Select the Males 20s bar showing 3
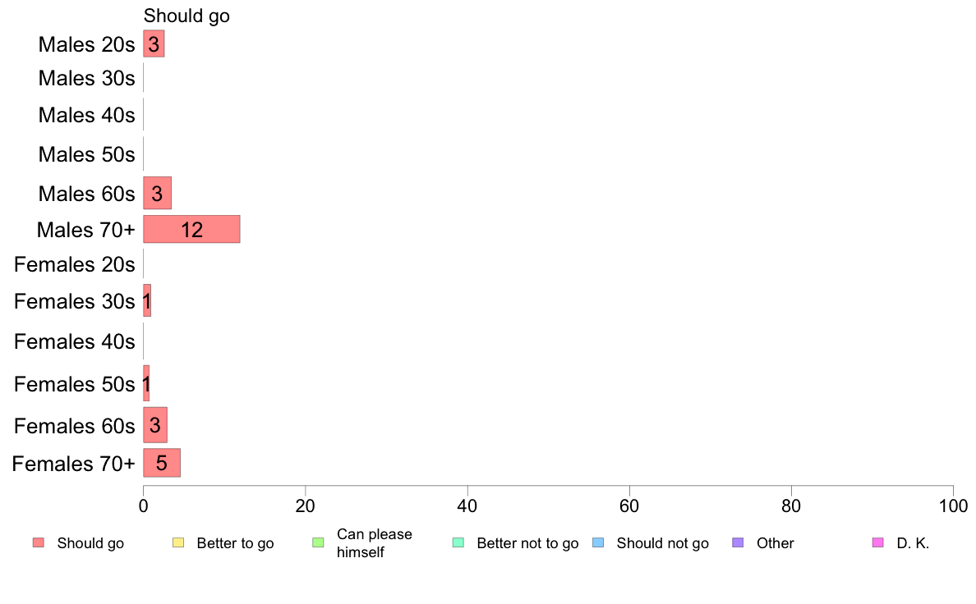 tap(154, 43)
